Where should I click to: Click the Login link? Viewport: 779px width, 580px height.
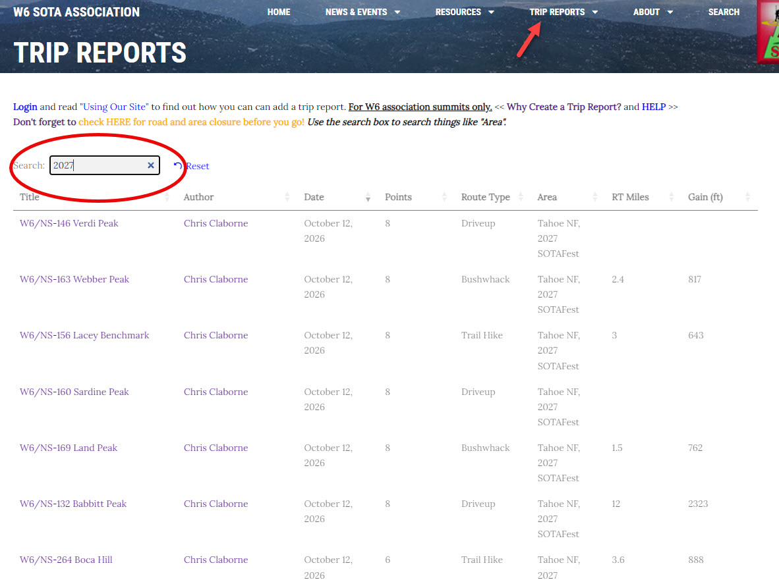tap(25, 107)
